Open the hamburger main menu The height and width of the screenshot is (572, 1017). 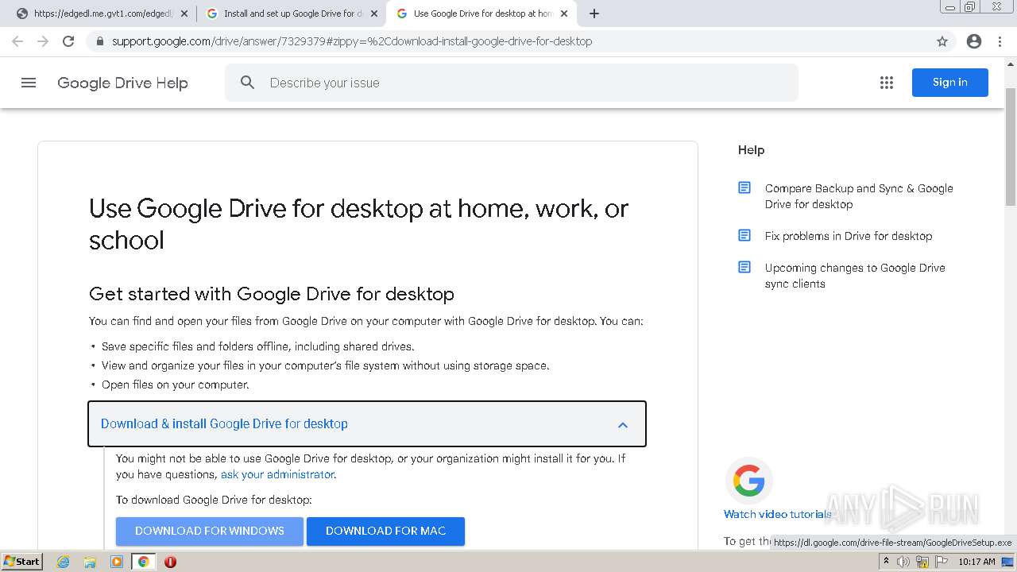pos(29,83)
